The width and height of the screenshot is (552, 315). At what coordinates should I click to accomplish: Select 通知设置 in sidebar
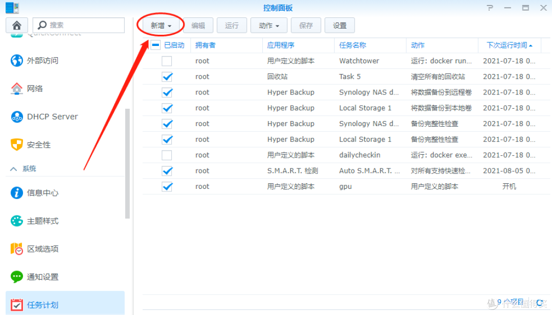click(x=42, y=277)
